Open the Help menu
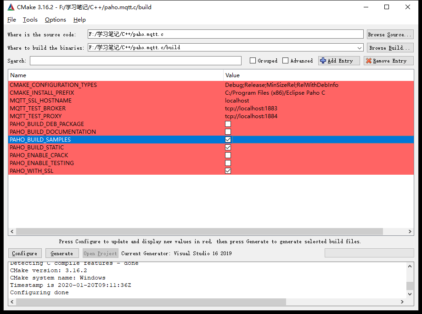 coord(79,20)
